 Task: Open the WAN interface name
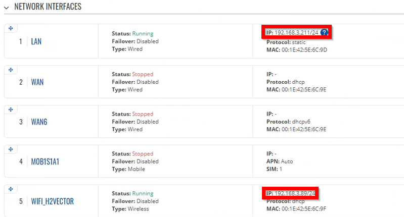click(37, 82)
